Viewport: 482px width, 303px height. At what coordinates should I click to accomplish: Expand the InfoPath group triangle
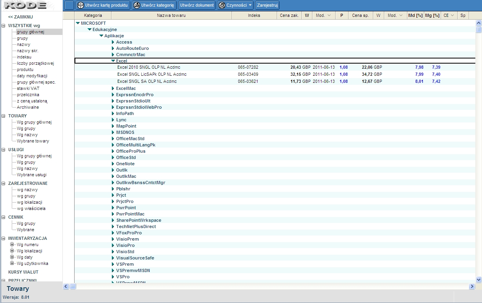[113, 113]
